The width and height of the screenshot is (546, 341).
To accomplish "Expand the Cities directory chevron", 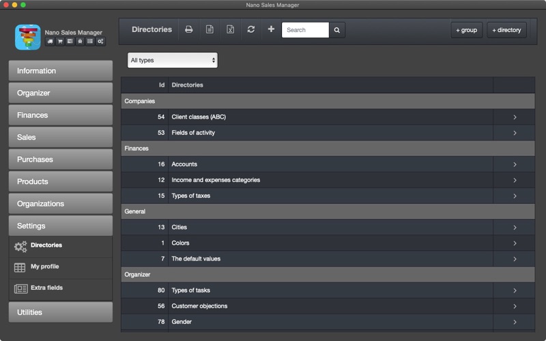I will coord(515,228).
